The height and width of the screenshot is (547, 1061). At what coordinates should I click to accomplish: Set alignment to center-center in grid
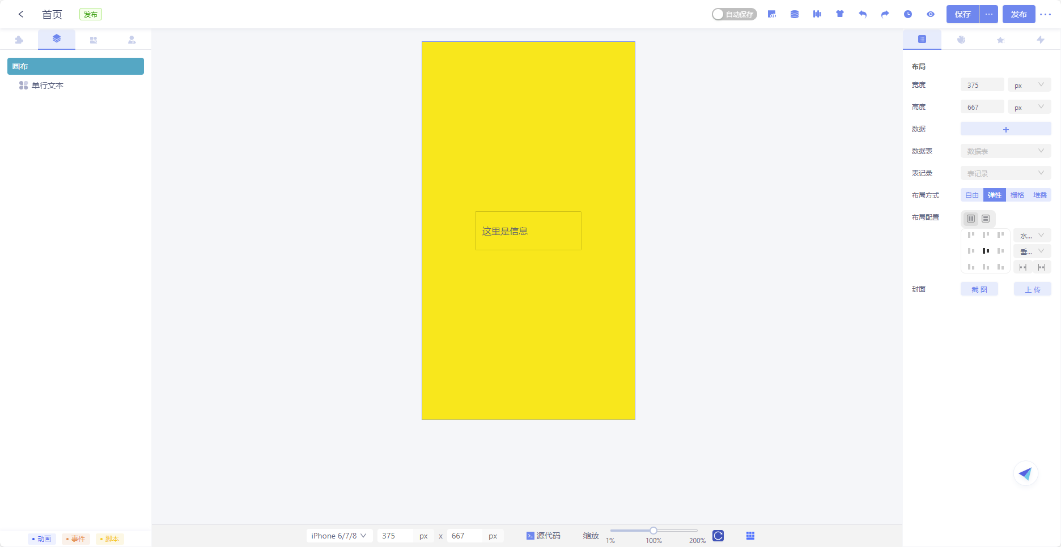(x=986, y=251)
